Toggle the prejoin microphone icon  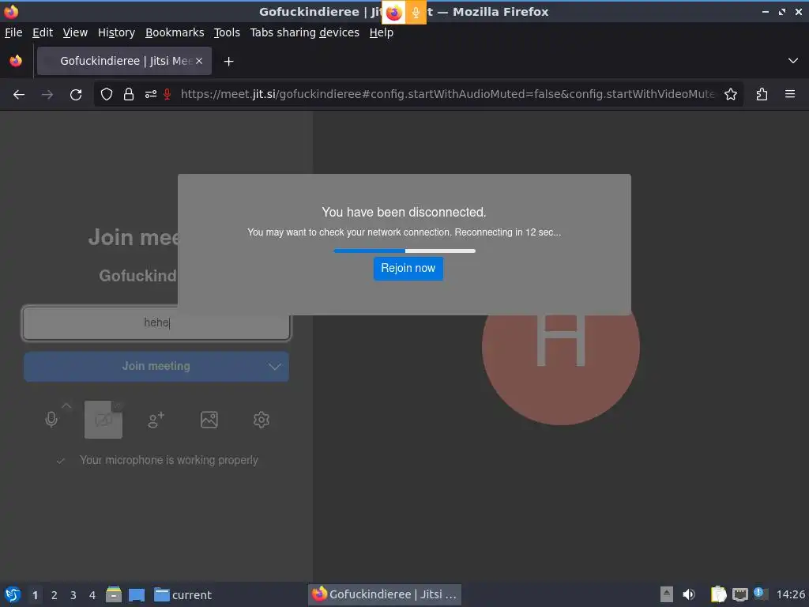click(51, 419)
